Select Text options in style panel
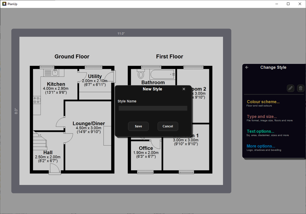The width and height of the screenshot is (306, 214). coord(260,131)
